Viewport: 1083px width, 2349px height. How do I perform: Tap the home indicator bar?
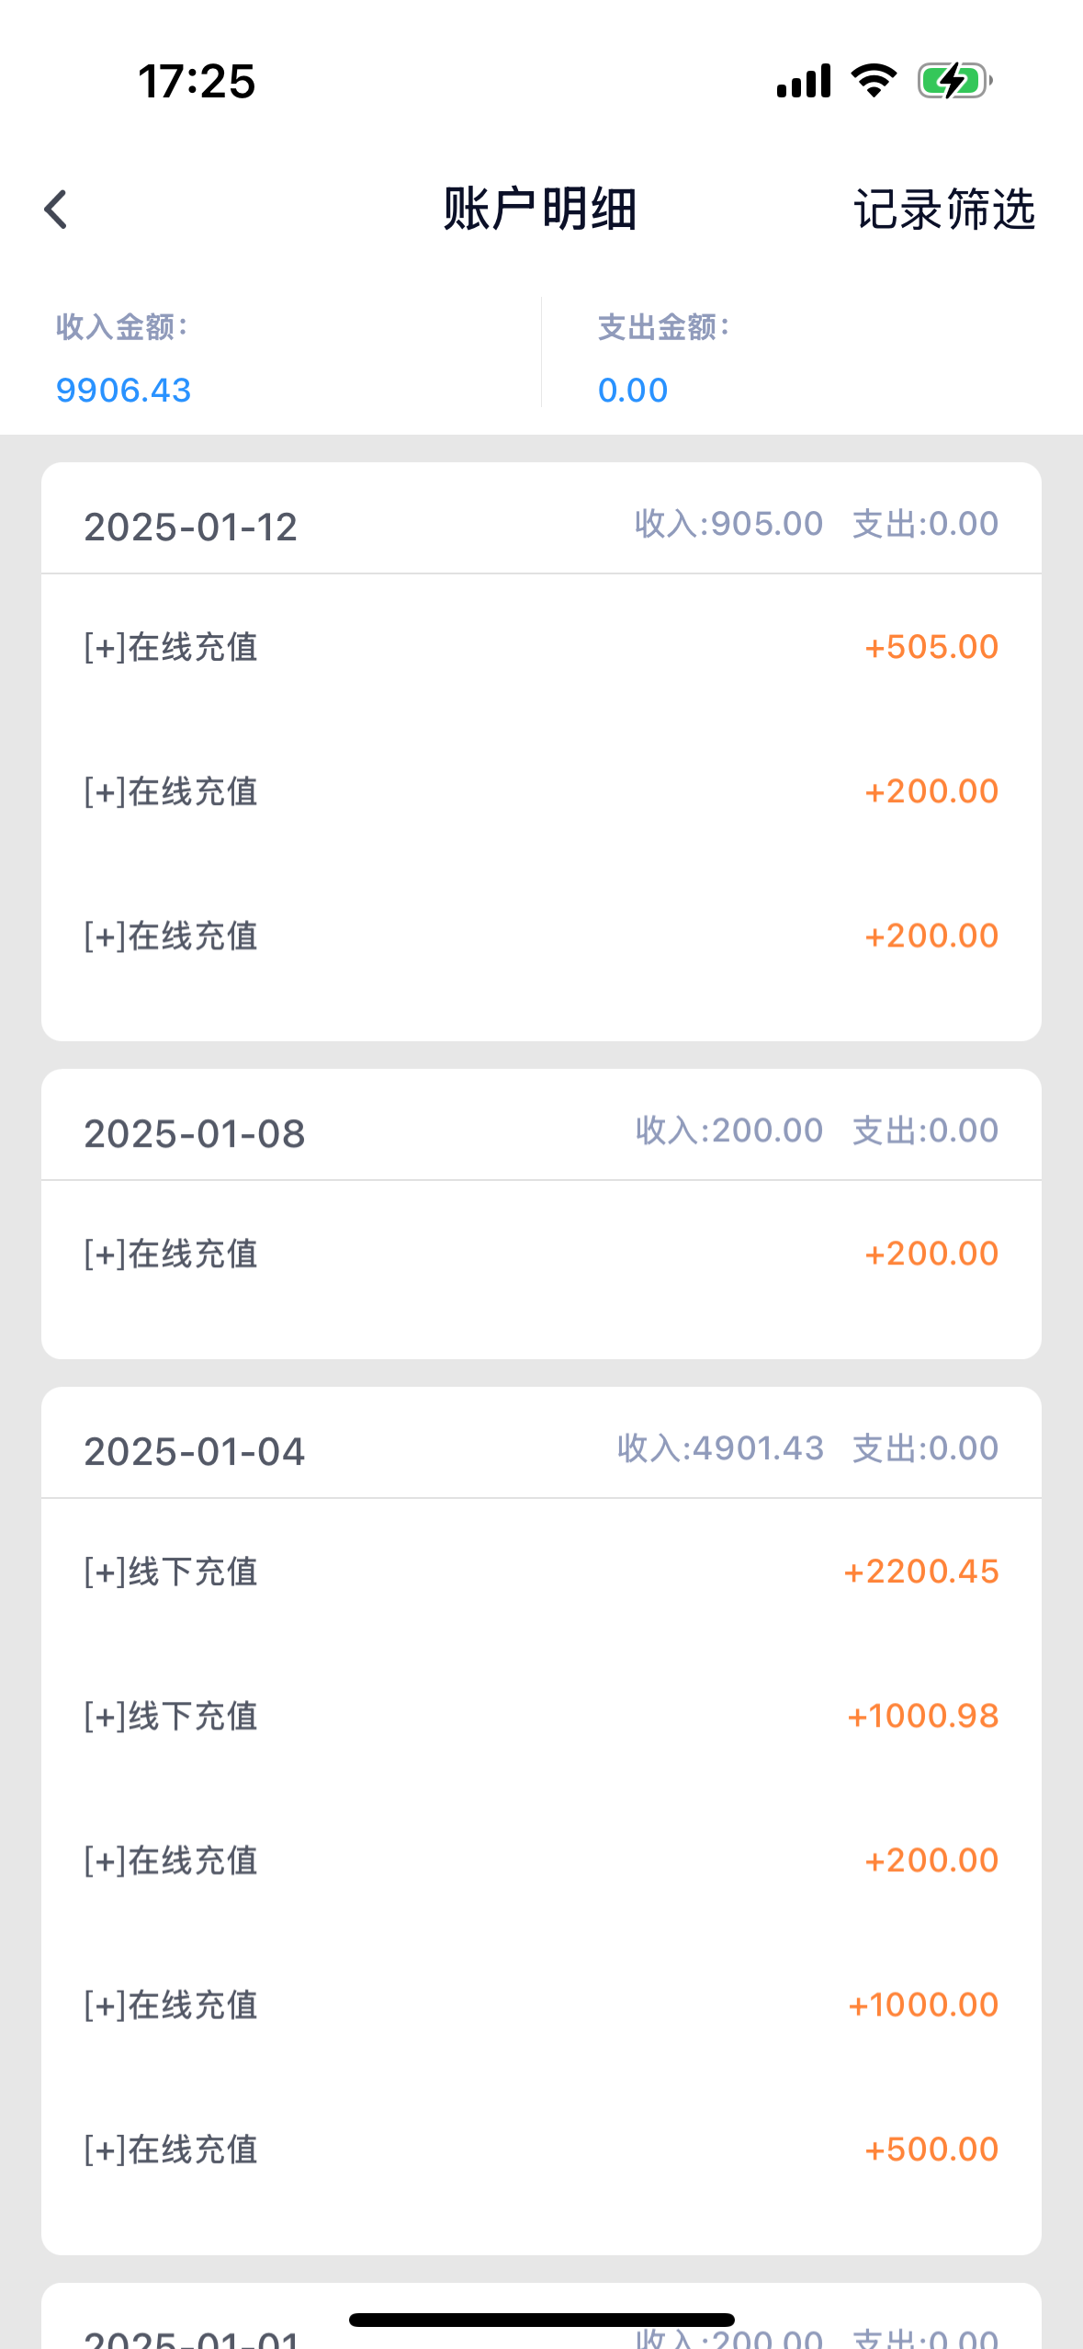[x=541, y=2320]
